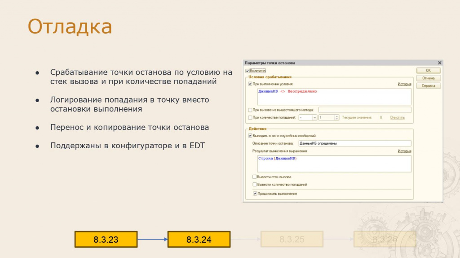Enable При количестве попаданий checkbox

(x=250, y=118)
